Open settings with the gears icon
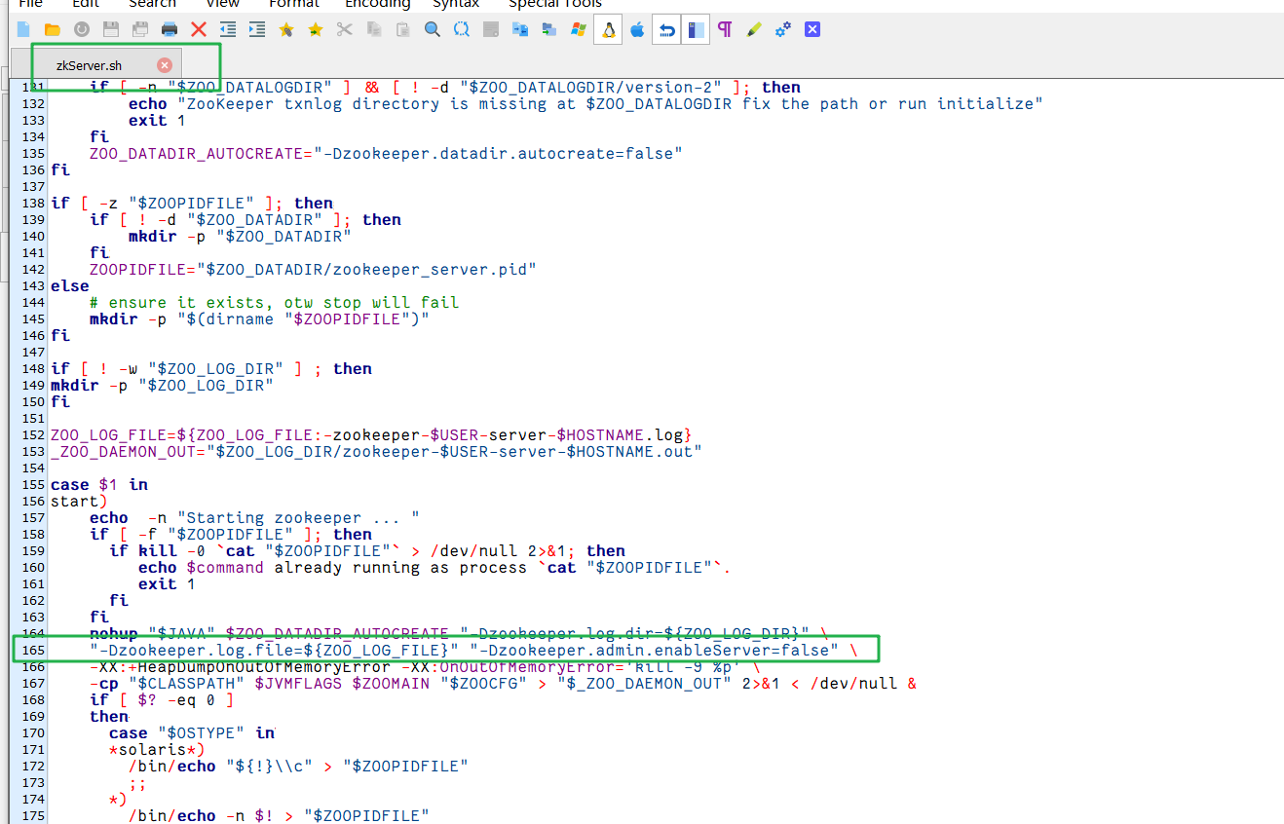This screenshot has width=1284, height=824. [x=782, y=29]
